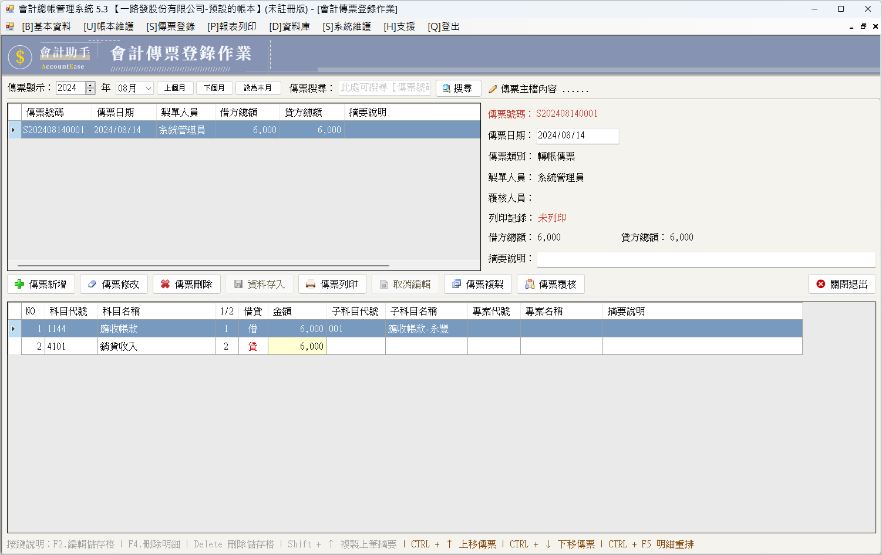The height and width of the screenshot is (555, 882).
Task: Click the red 貸 cell in row 2
Action: click(253, 346)
